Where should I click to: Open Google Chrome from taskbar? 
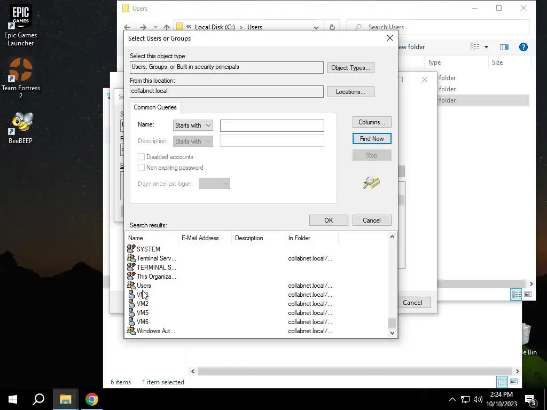tap(92, 399)
